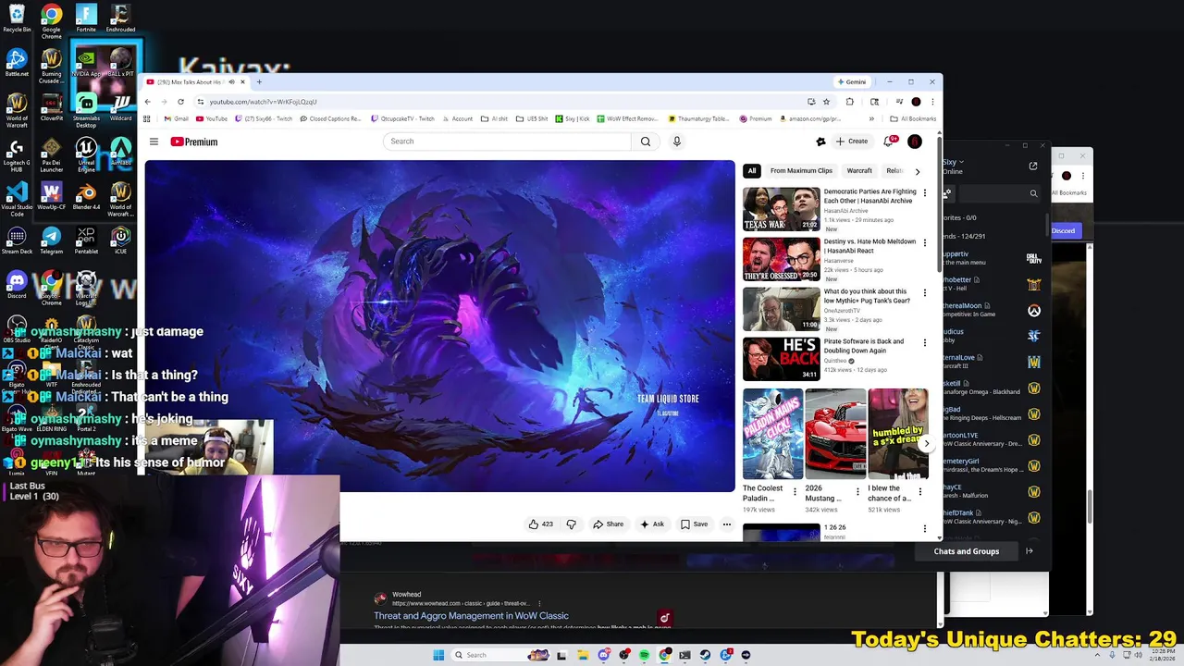Click the Chrome address bar URL

pos(263,102)
